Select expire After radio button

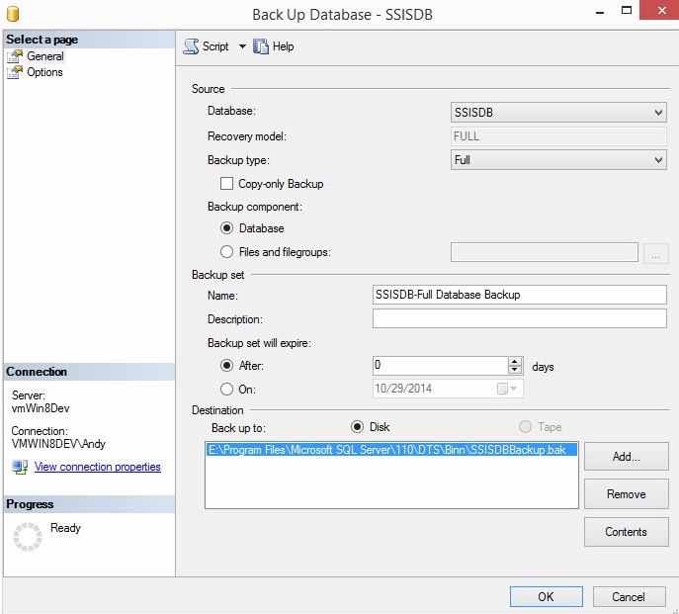[x=227, y=365]
